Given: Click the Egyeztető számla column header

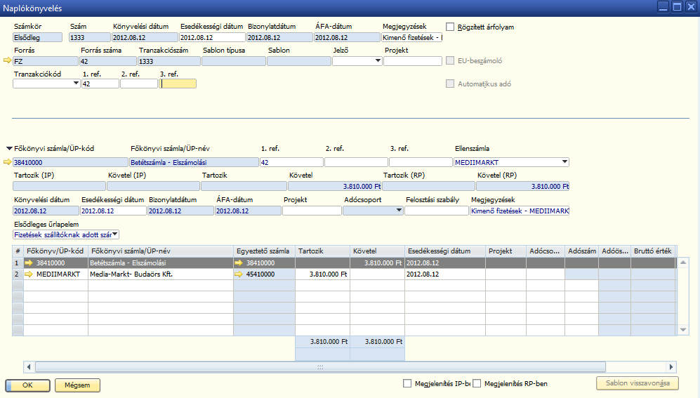Looking at the screenshot, I should 264,251.
